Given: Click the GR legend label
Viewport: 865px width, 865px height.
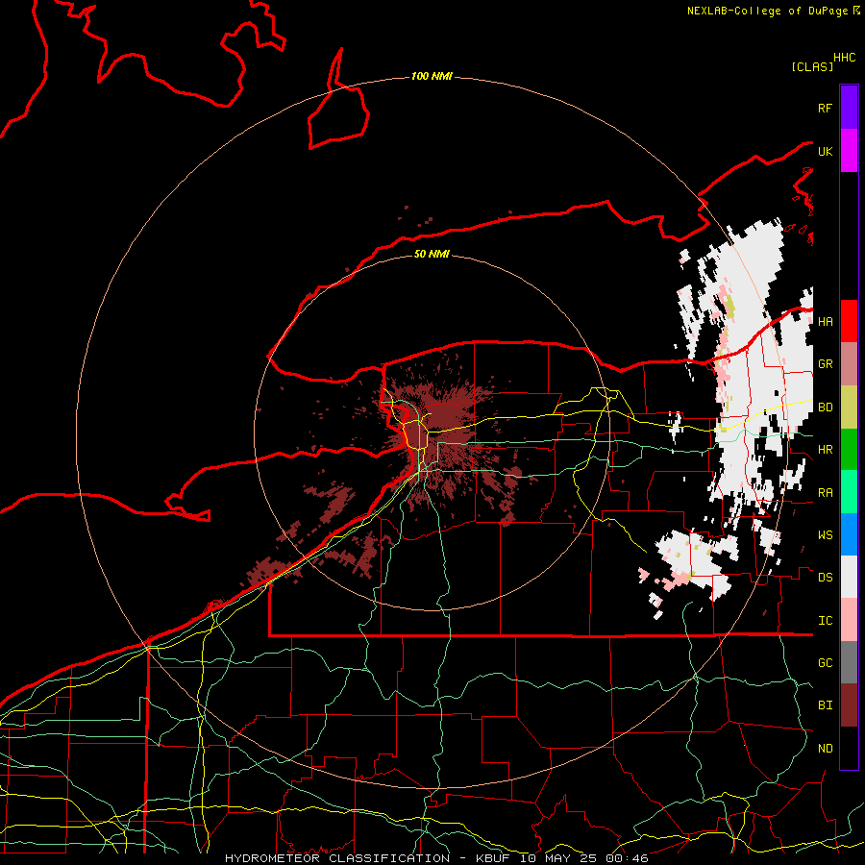Looking at the screenshot, I should pos(826,364).
